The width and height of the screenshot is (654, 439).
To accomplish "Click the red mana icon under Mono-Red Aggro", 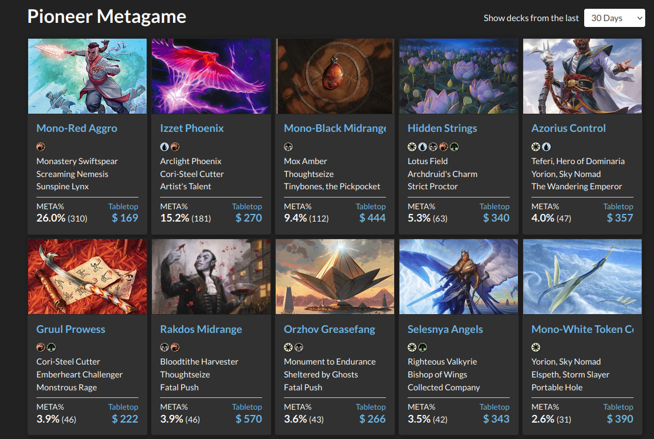I will tap(41, 147).
